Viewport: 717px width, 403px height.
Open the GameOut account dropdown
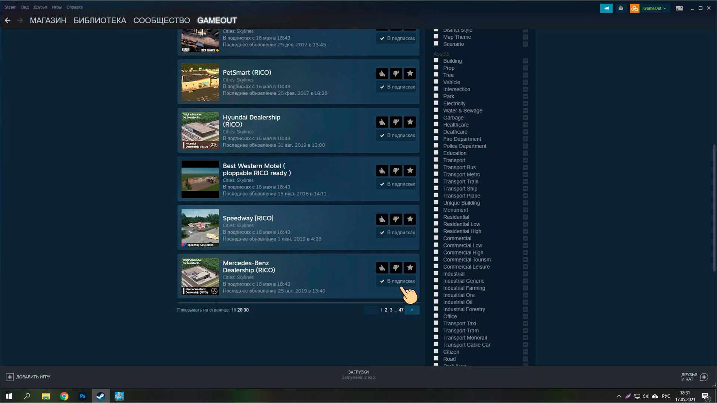pyautogui.click(x=654, y=8)
